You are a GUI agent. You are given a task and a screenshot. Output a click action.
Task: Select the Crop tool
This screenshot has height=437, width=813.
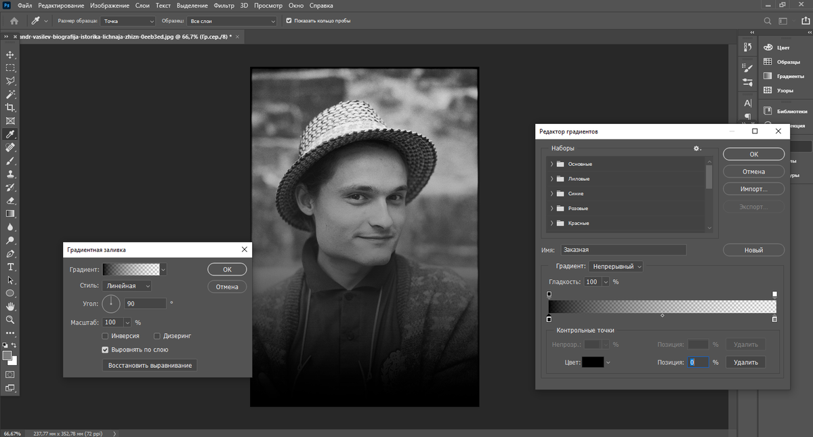click(x=10, y=108)
